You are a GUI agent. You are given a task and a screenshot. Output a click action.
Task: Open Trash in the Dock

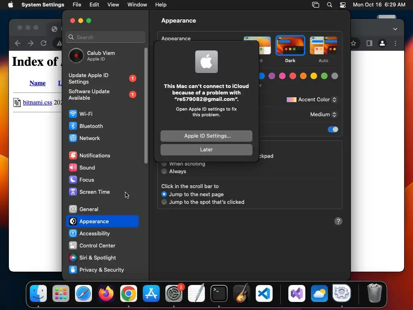tap(374, 293)
